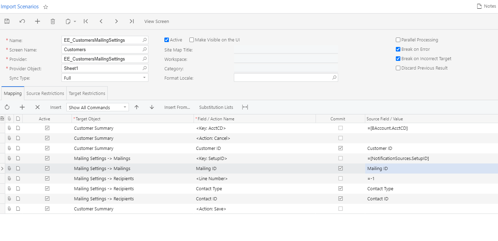Add to favorites with star icon

[x=46, y=7]
